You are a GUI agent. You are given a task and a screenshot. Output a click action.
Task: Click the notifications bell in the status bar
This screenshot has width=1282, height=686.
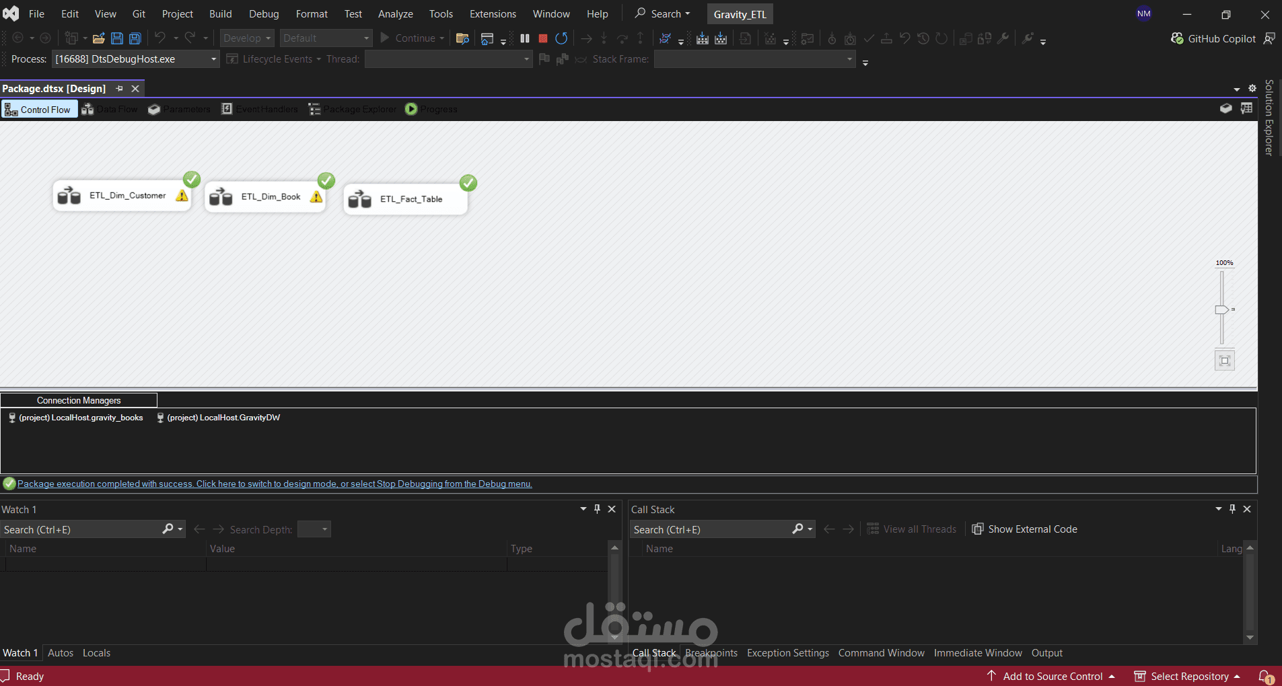pyautogui.click(x=1266, y=676)
